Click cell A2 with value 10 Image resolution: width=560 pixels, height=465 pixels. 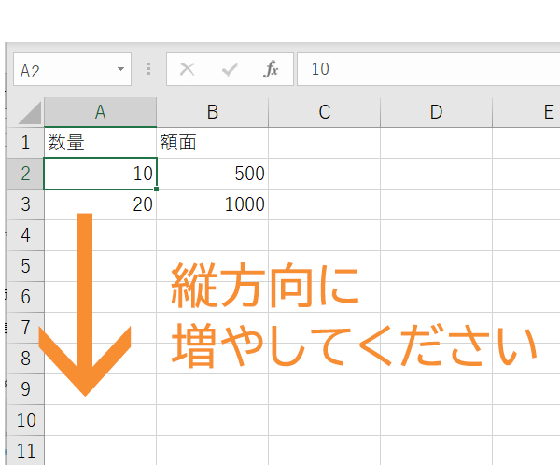click(101, 174)
